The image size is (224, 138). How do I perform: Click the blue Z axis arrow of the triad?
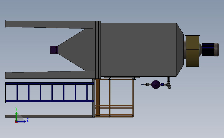point(21,121)
